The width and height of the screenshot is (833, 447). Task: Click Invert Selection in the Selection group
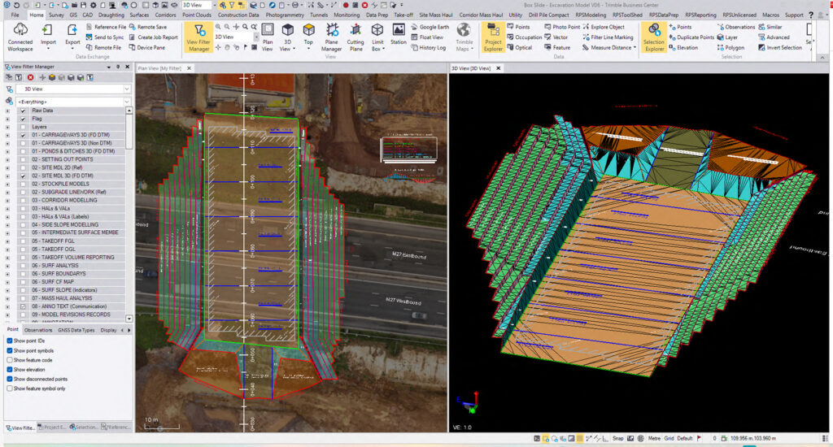pos(783,48)
